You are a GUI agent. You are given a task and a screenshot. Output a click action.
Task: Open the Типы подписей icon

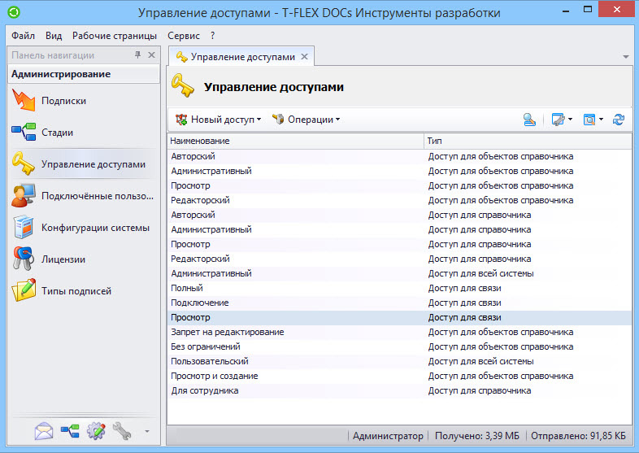pos(24,290)
